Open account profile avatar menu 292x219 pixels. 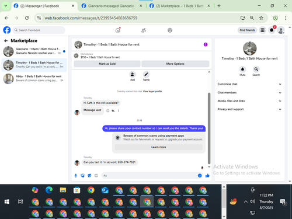pos(281,30)
